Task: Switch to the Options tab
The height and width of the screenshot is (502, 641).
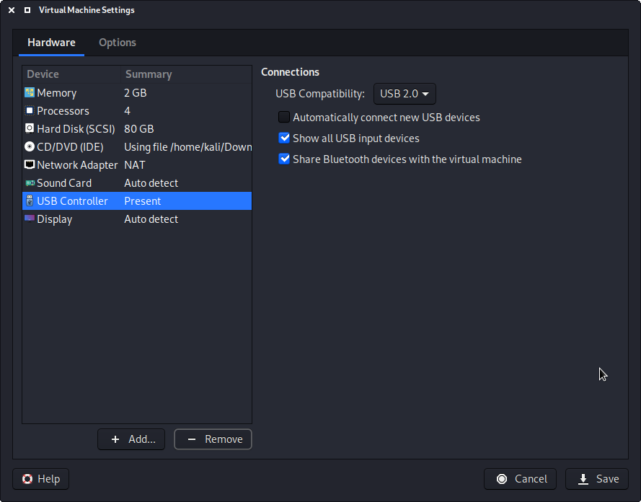Action: (118, 43)
